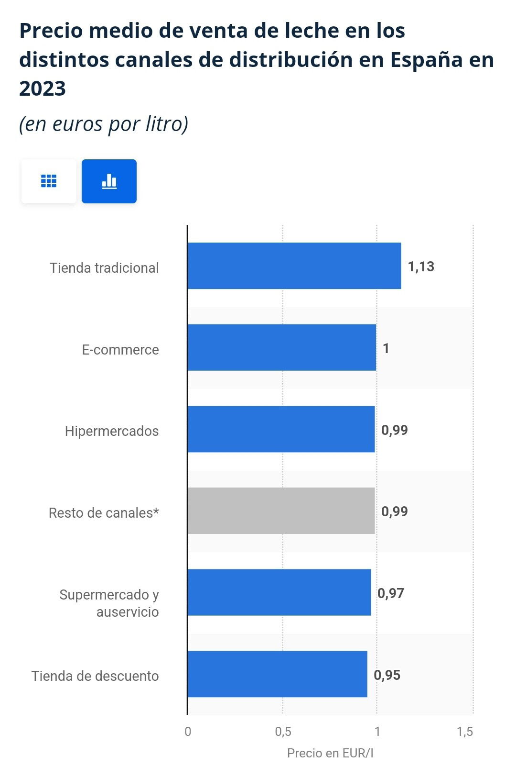Click the Tienda tradicional bar
Image resolution: width=516 pixels, height=778 pixels.
294,266
